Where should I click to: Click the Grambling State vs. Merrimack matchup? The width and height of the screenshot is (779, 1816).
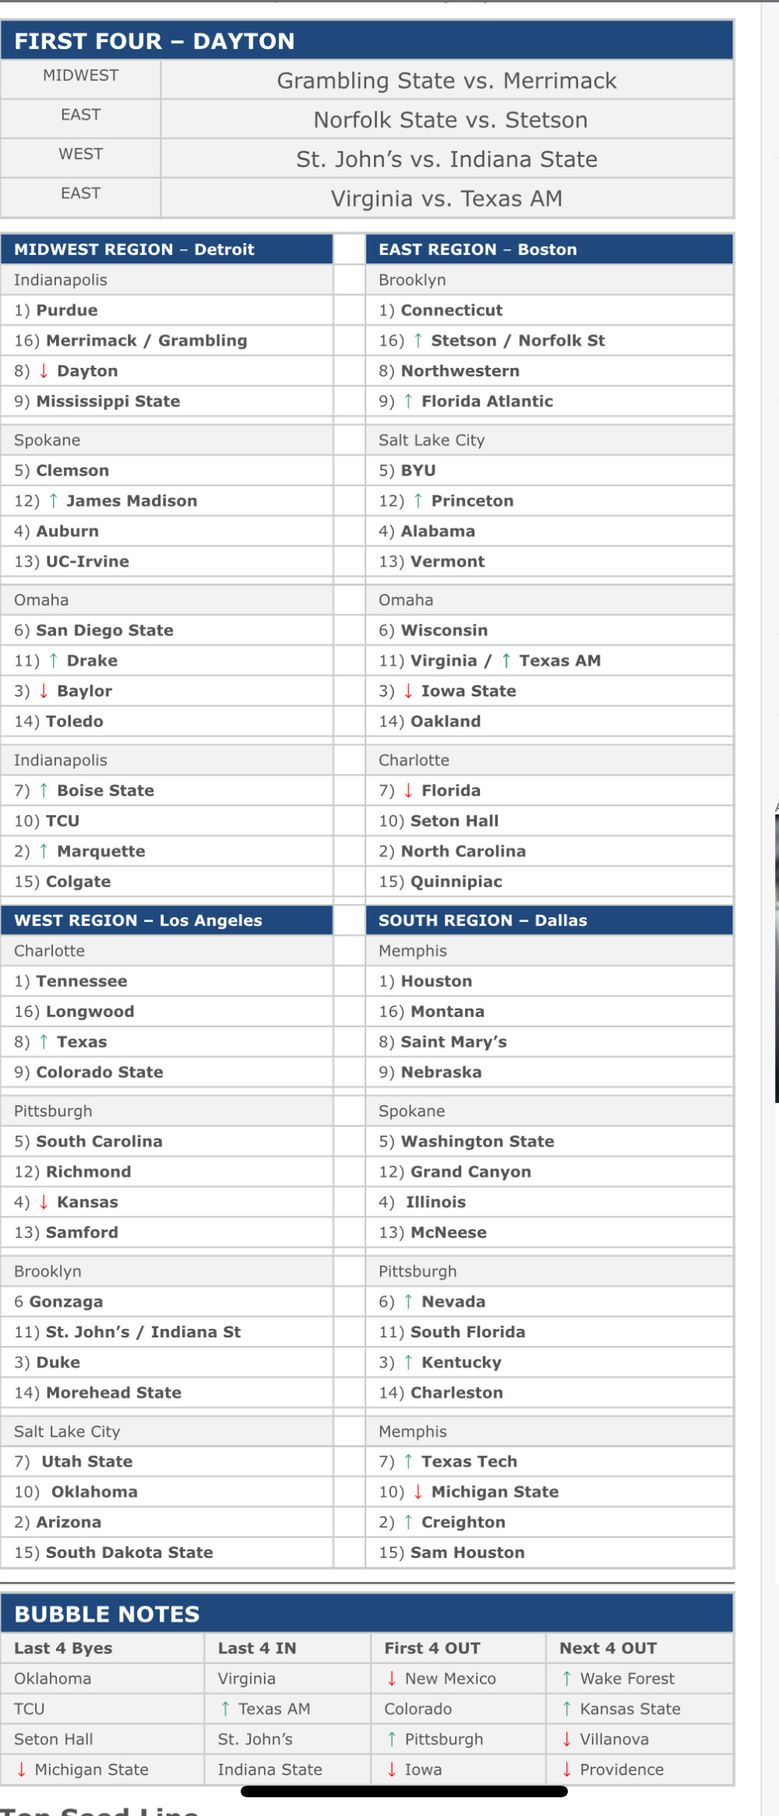click(x=446, y=80)
